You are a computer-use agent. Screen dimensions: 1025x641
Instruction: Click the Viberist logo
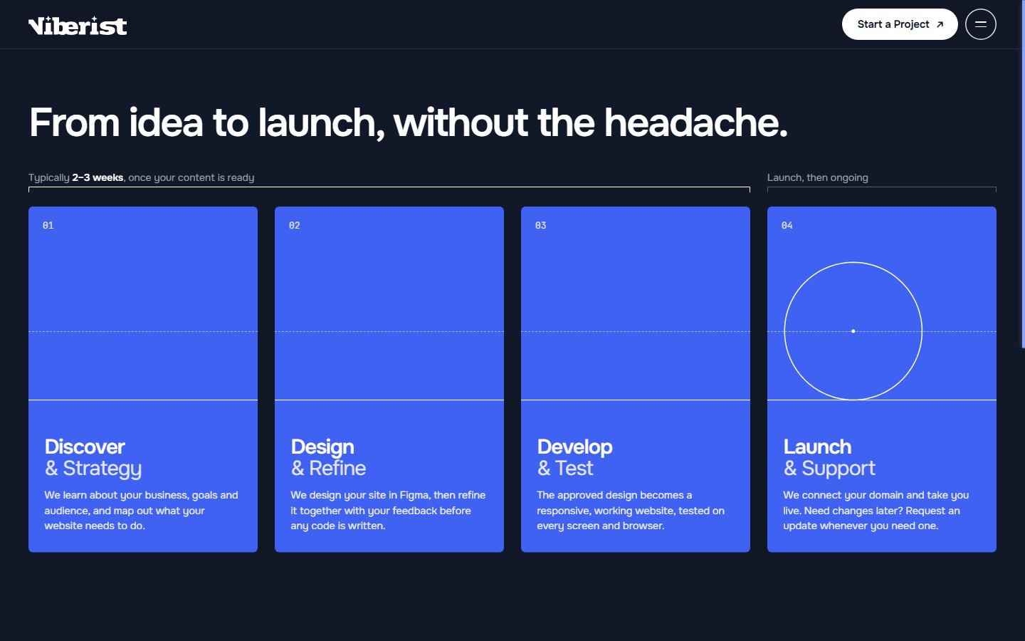pyautogui.click(x=78, y=26)
